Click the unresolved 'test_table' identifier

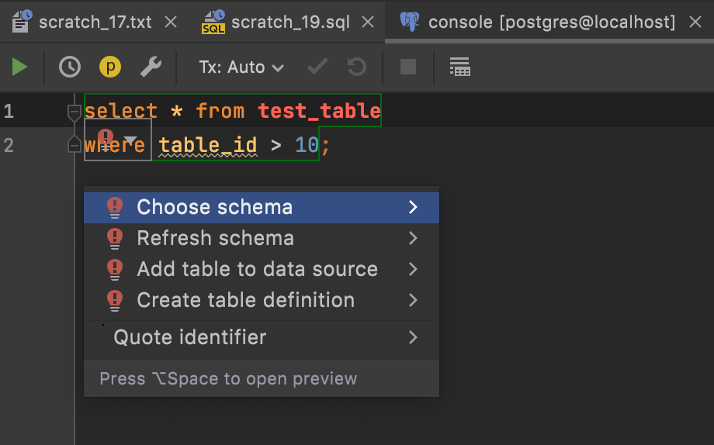(x=320, y=111)
